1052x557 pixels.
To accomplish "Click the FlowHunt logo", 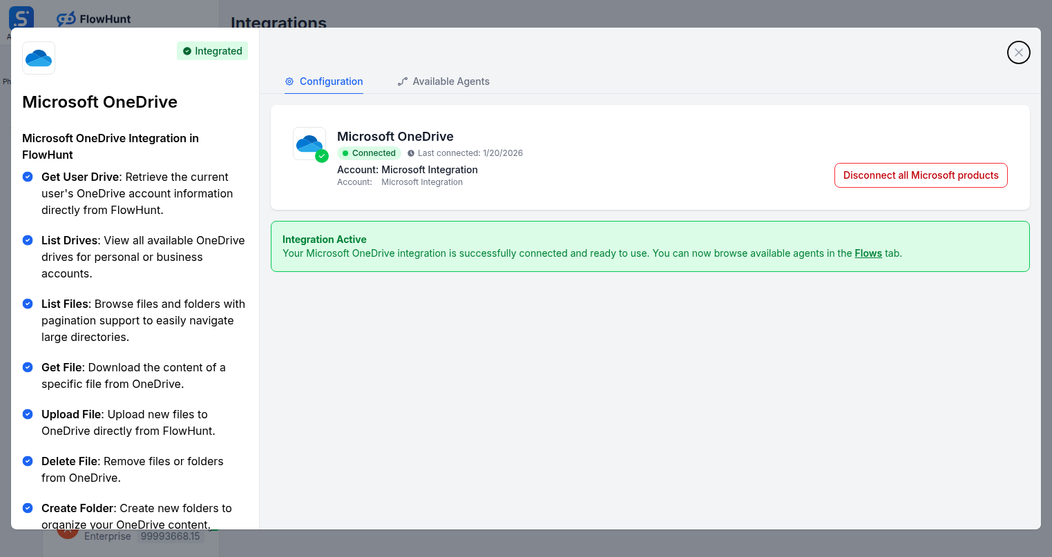I will [93, 19].
